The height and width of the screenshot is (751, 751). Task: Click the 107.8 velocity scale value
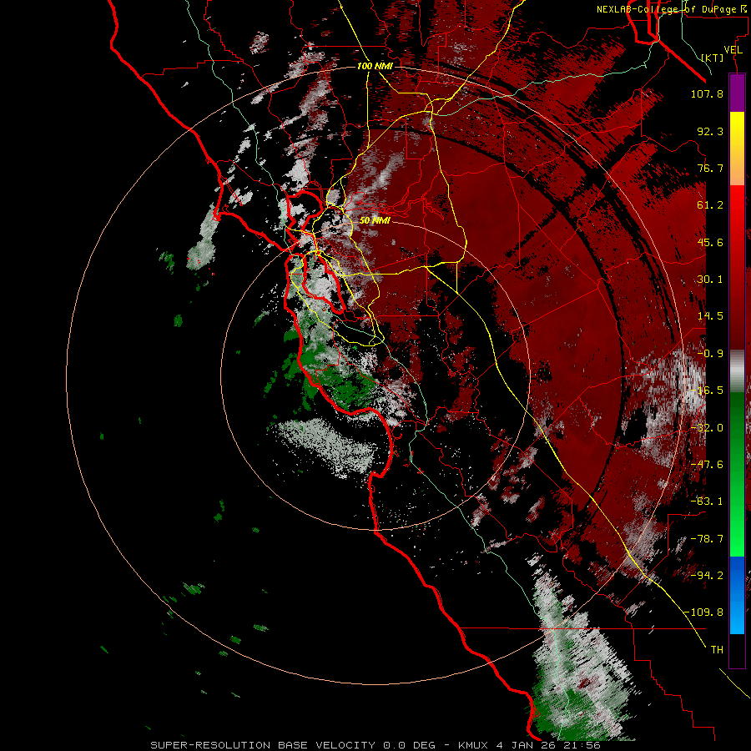[707, 93]
